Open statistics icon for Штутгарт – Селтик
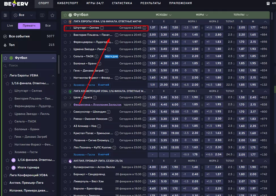The image size is (276, 196). click(145, 28)
